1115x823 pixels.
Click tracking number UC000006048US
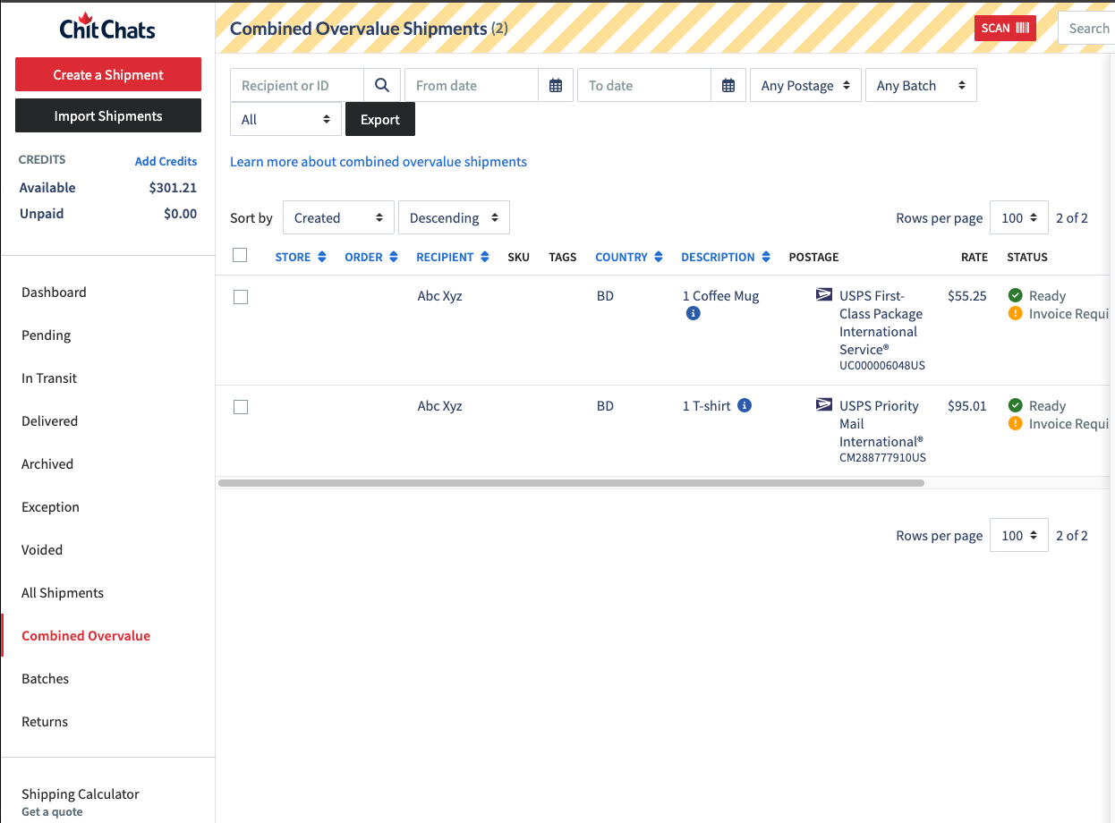pyautogui.click(x=882, y=366)
